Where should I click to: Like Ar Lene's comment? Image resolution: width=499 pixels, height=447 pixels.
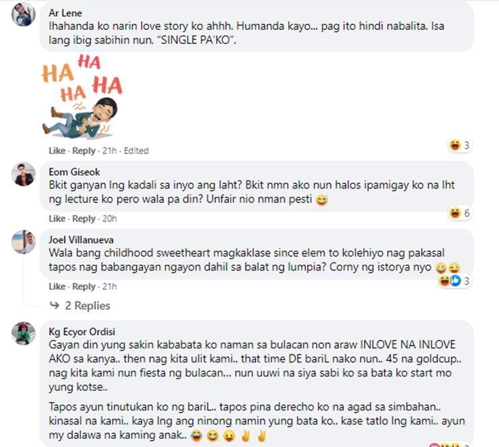point(57,151)
